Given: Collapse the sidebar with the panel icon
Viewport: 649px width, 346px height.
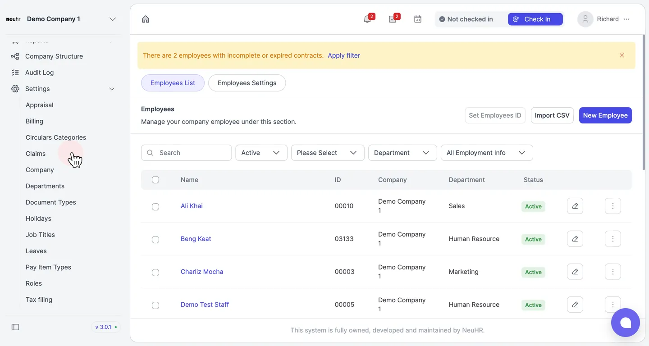Looking at the screenshot, I should coord(15,327).
